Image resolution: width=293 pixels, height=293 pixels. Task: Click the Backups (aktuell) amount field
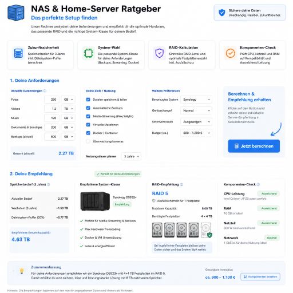tap(52, 137)
